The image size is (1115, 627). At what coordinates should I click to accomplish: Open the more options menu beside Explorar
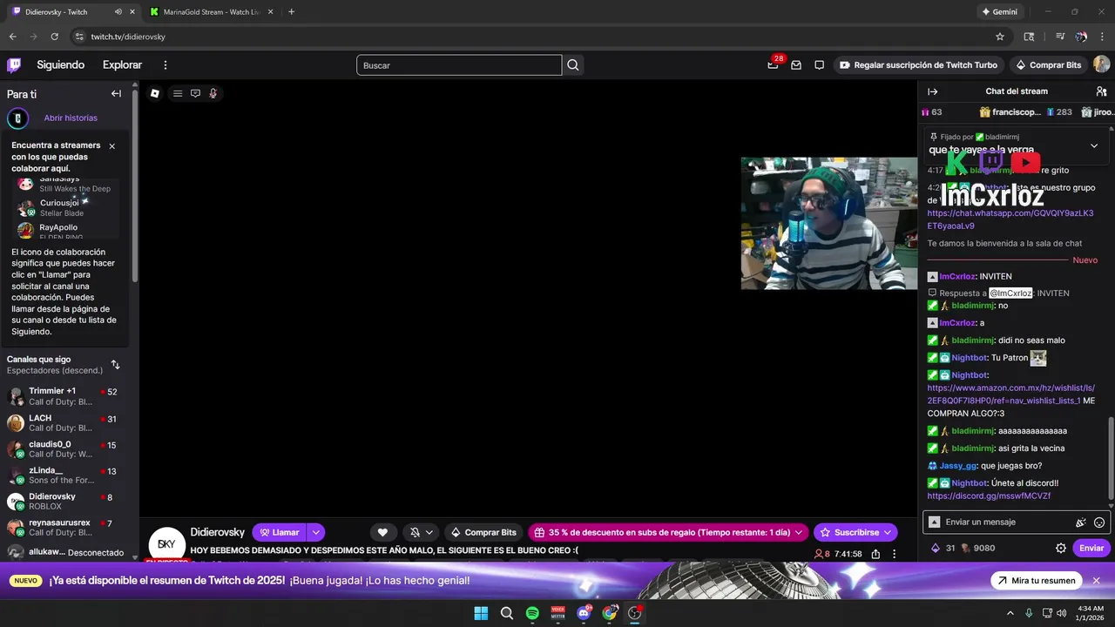click(x=166, y=65)
